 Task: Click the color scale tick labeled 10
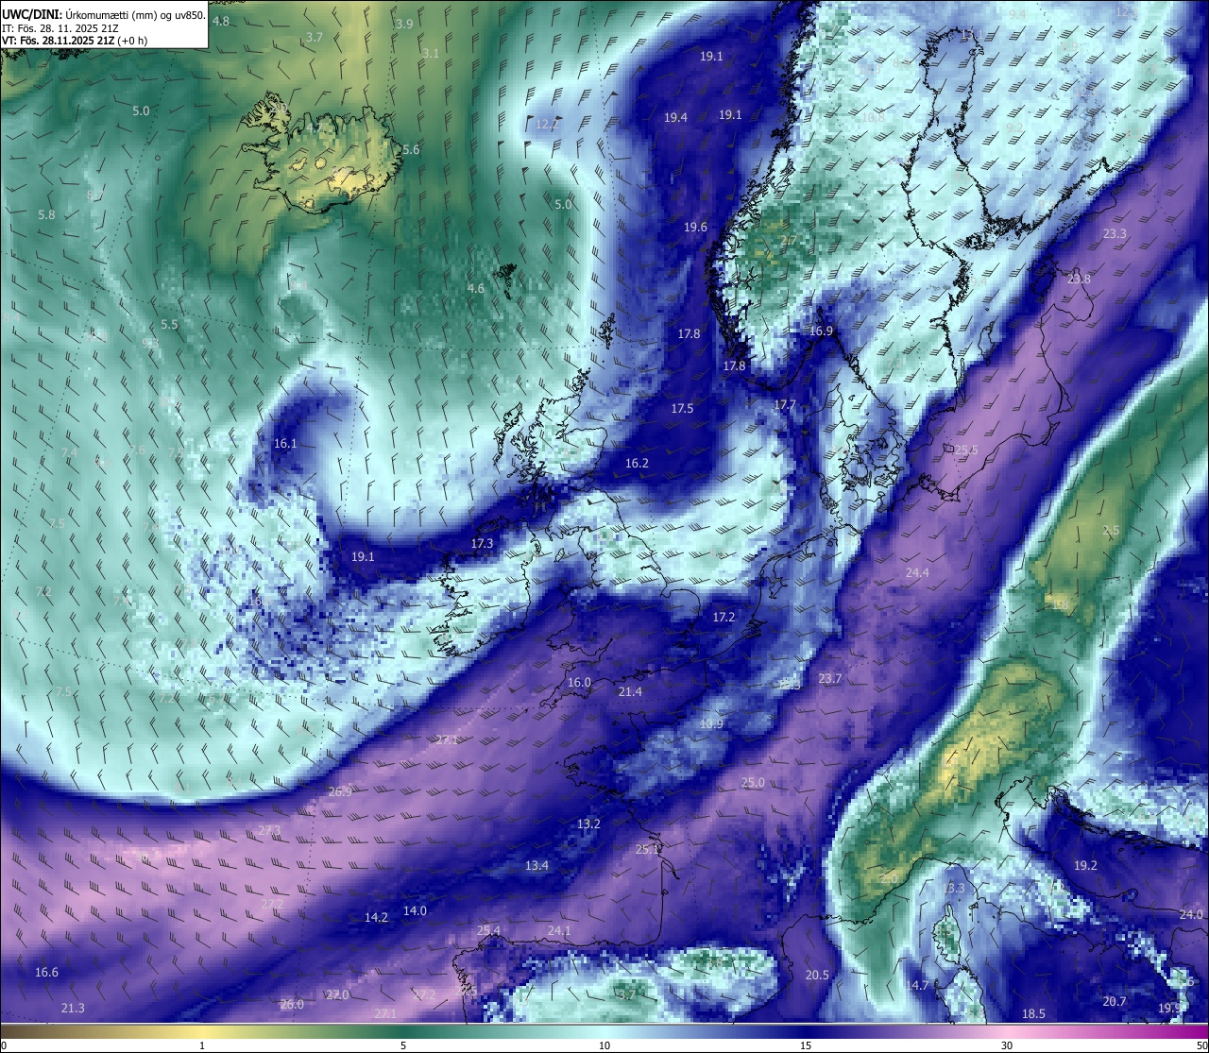pos(604,1045)
